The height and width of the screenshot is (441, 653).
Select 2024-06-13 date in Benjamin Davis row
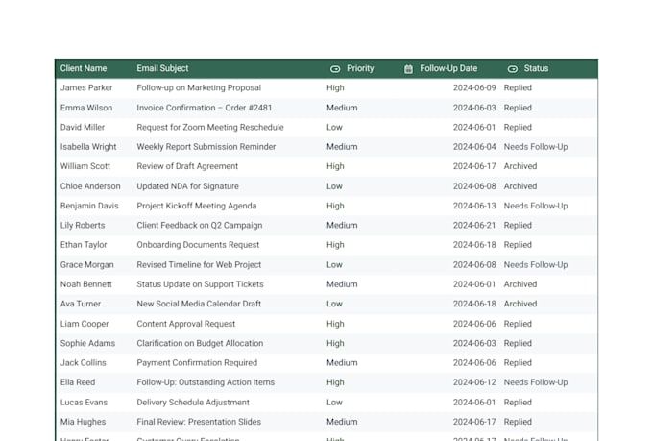click(x=474, y=206)
